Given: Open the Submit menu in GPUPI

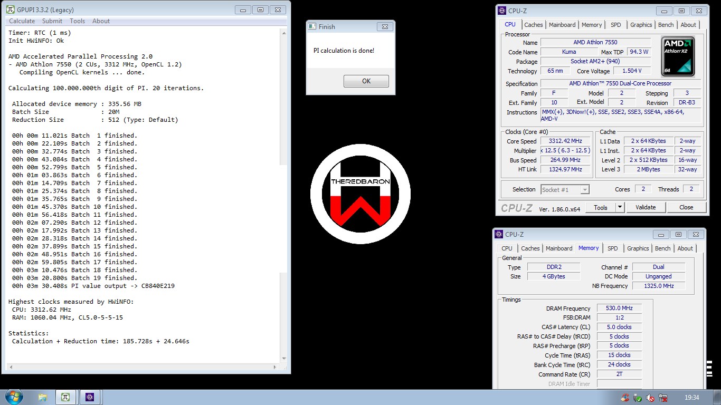Looking at the screenshot, I should pos(52,21).
